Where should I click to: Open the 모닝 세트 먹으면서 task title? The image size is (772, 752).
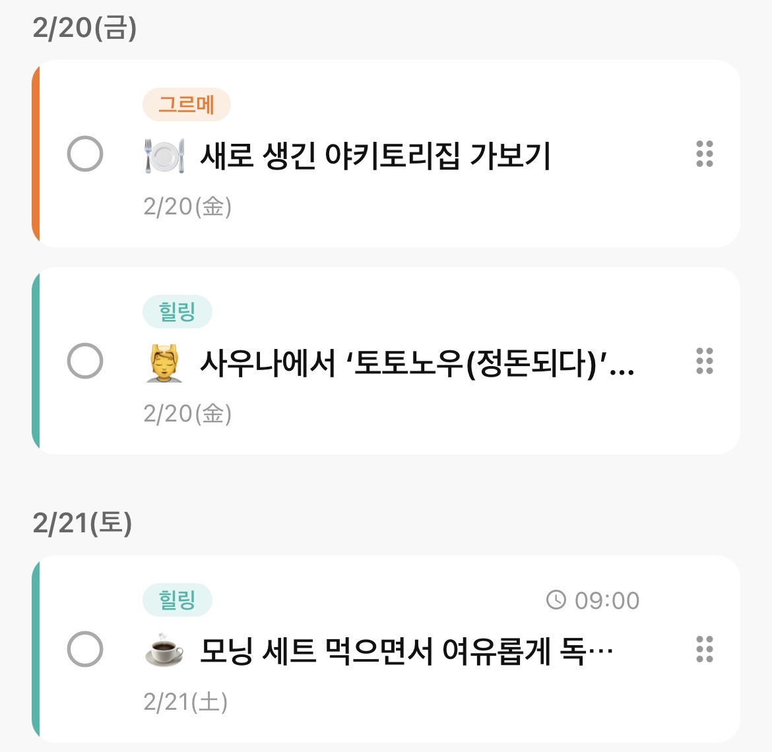point(406,652)
